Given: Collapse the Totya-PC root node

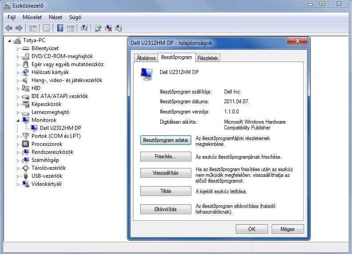Looking at the screenshot, I should coord(9,41).
